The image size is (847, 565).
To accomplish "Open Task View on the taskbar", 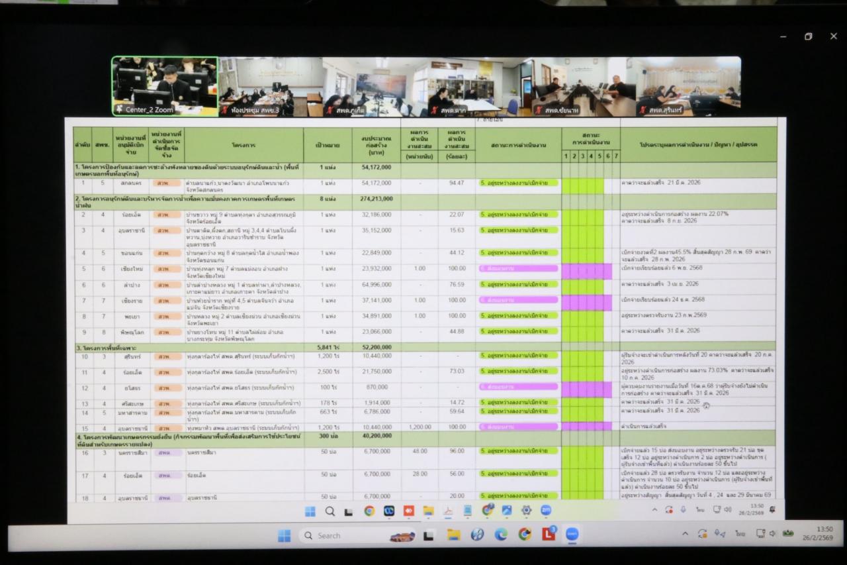I will click(x=428, y=535).
